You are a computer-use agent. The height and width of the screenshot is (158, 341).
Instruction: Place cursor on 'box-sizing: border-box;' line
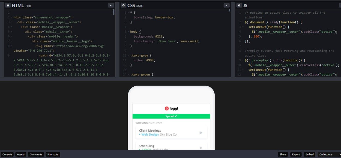click(154, 17)
